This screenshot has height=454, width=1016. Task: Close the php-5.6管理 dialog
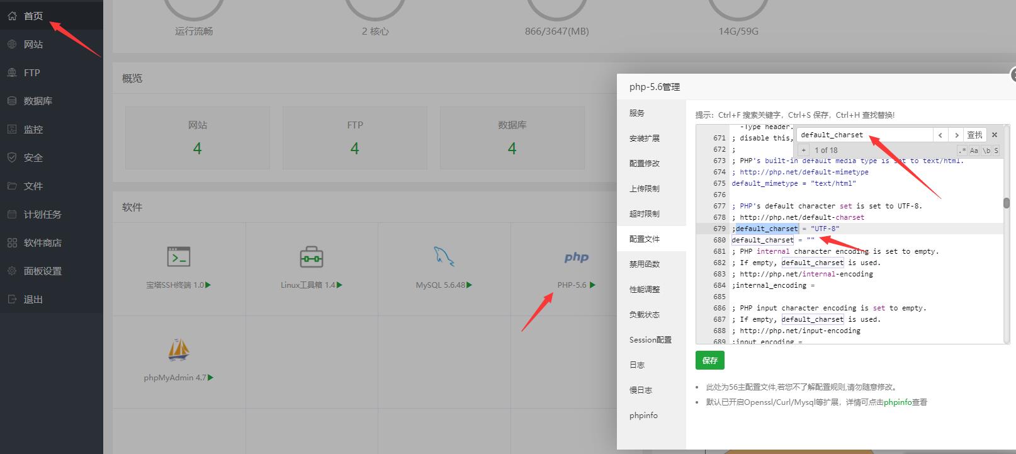tap(1013, 76)
